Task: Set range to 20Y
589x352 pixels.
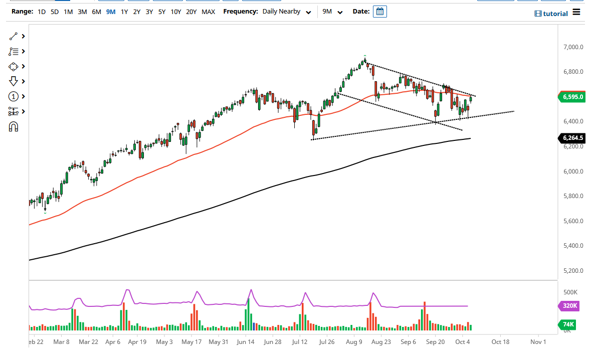Action: point(191,12)
